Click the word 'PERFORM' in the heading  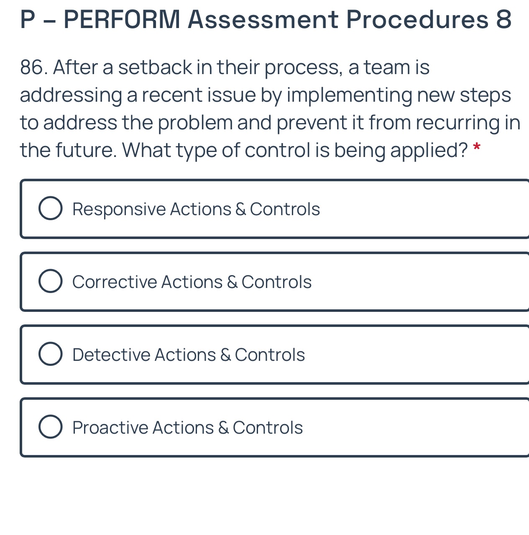point(122,19)
